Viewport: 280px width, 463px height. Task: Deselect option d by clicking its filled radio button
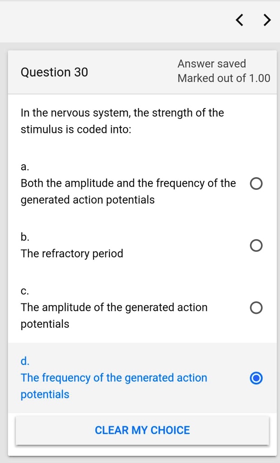pyautogui.click(x=256, y=378)
